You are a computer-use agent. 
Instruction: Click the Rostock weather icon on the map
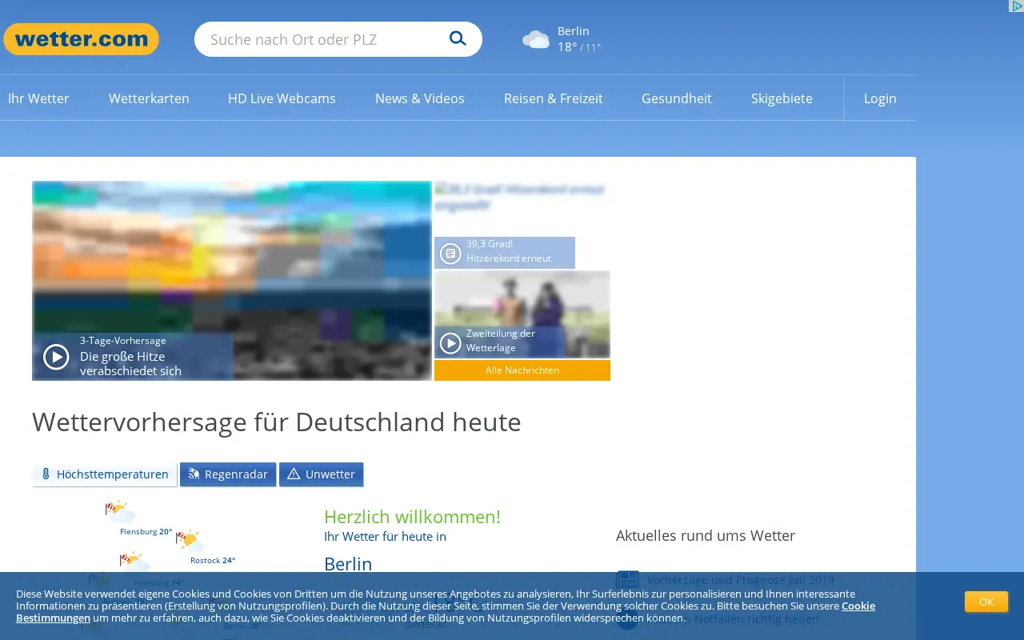[x=190, y=540]
